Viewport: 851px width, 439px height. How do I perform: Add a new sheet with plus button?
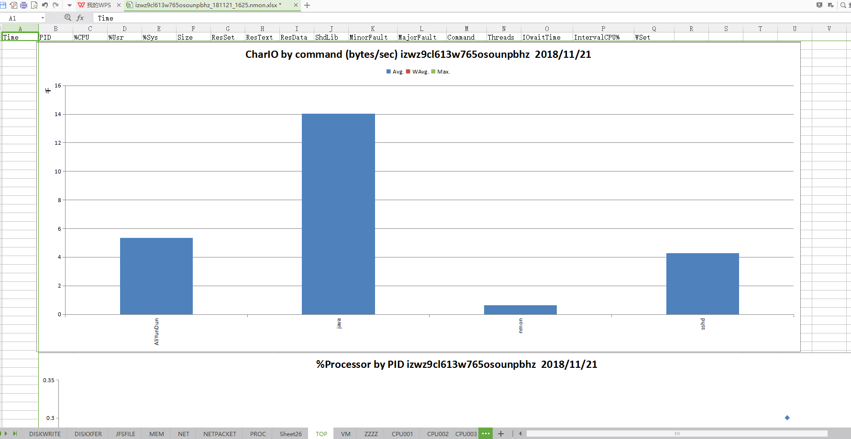501,434
